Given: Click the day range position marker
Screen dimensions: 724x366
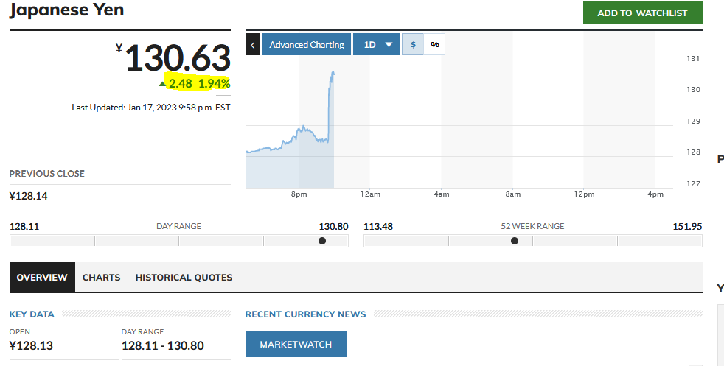Looking at the screenshot, I should pos(322,241).
